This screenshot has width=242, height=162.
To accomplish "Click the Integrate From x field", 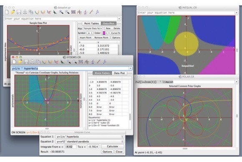I will tap(71, 147).
